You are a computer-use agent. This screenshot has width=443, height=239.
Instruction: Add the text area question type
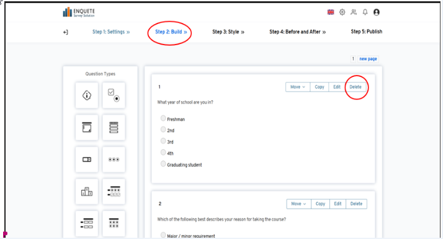point(87,128)
